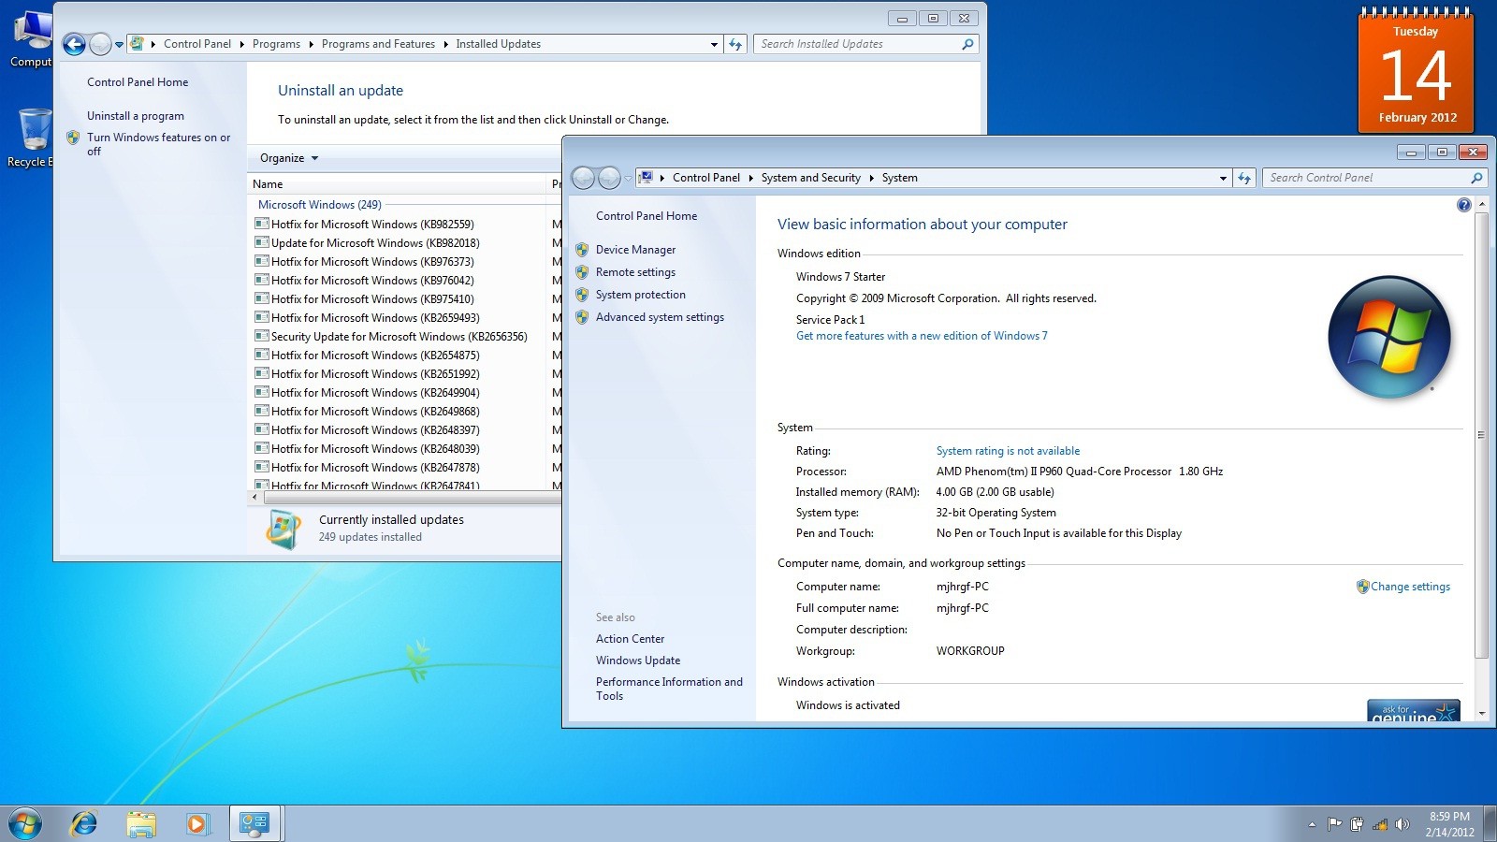Click the updates list horizontal scrollbar left arrow
1497x842 pixels.
254,497
